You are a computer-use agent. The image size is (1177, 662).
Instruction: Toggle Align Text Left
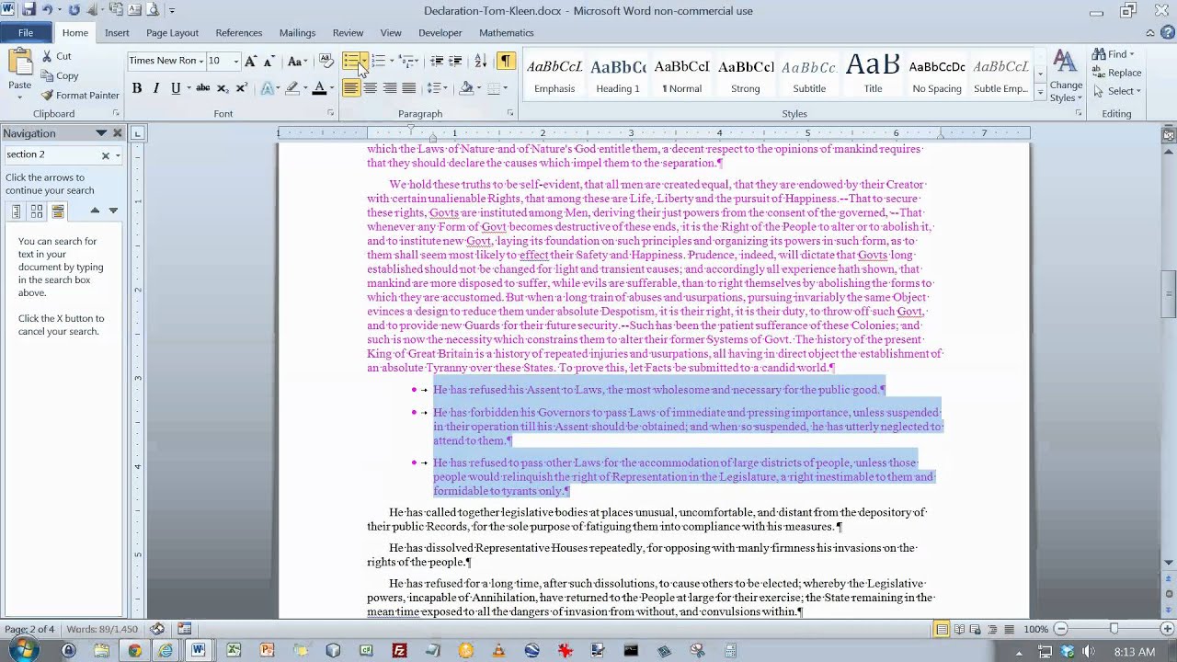pyautogui.click(x=350, y=88)
